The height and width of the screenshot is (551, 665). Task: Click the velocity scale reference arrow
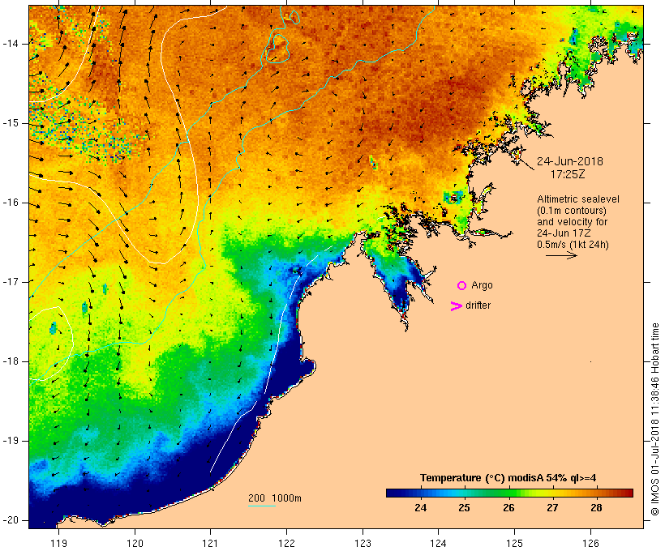[x=561, y=255]
